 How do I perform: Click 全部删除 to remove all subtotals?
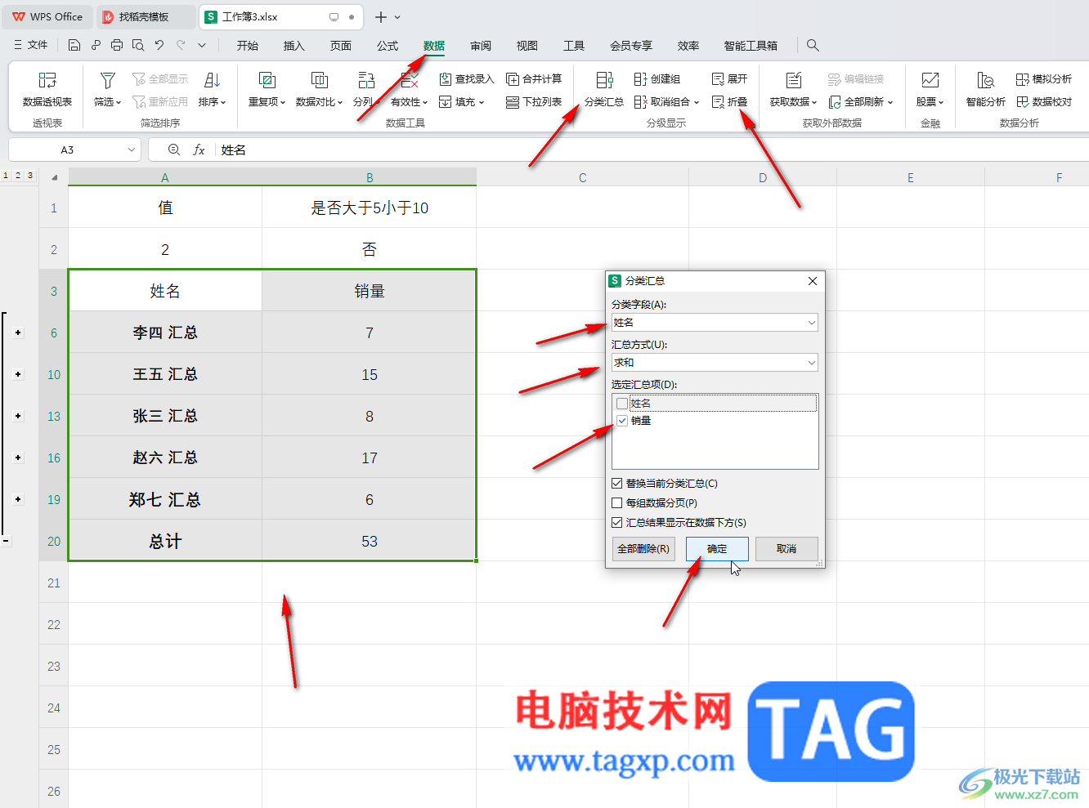643,549
